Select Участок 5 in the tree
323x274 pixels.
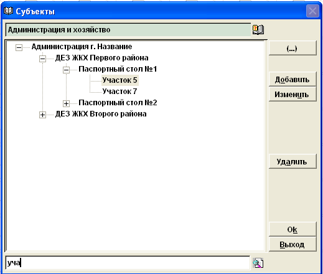[119, 80]
